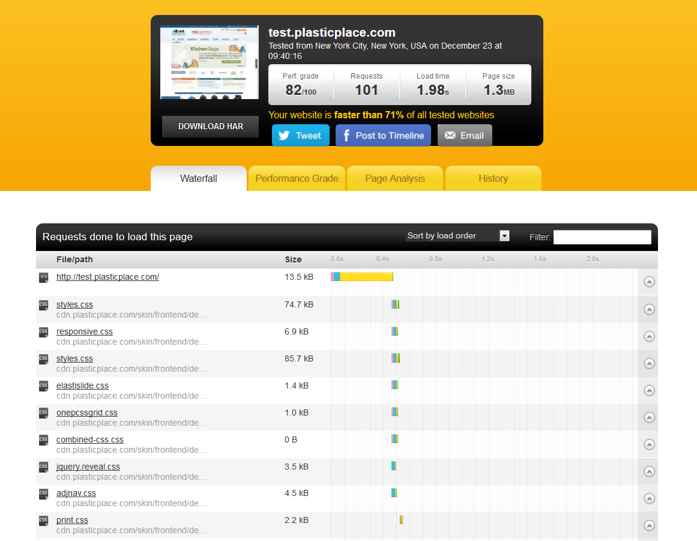
Task: Click the CSS icon beside adjnav.css
Action: coord(43,494)
